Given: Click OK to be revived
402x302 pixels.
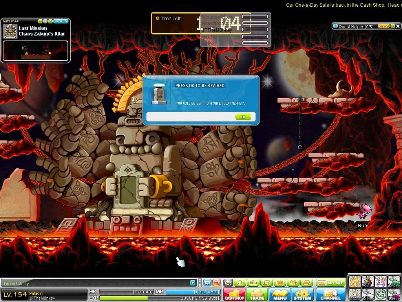Looking at the screenshot, I should (243, 117).
